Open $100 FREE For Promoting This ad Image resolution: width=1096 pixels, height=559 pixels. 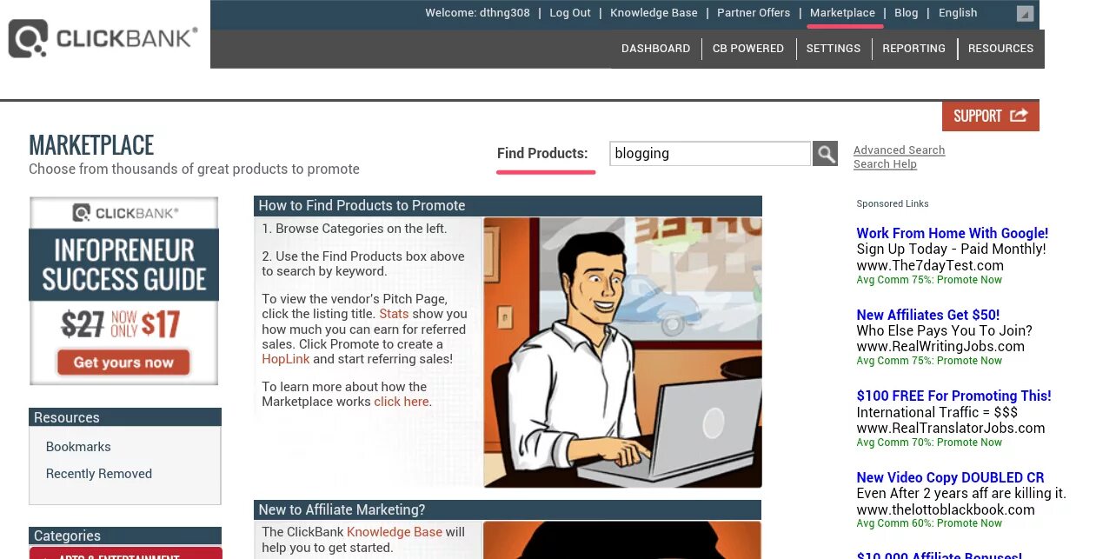953,396
